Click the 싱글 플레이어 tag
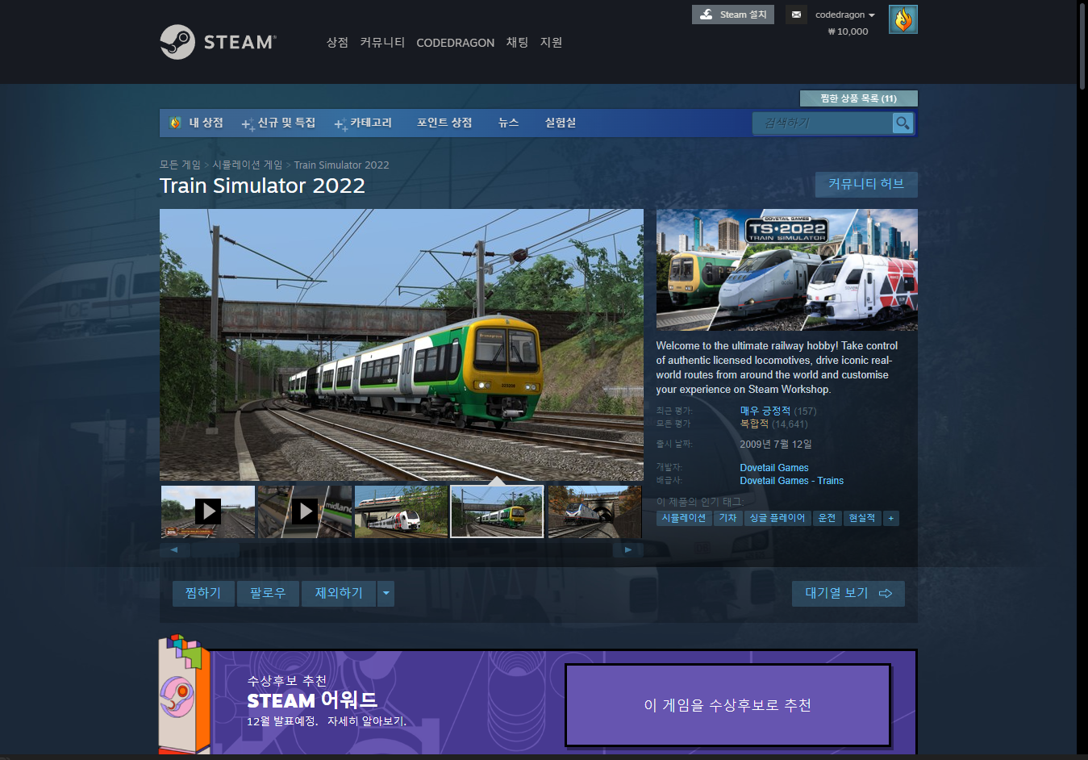 (x=777, y=518)
